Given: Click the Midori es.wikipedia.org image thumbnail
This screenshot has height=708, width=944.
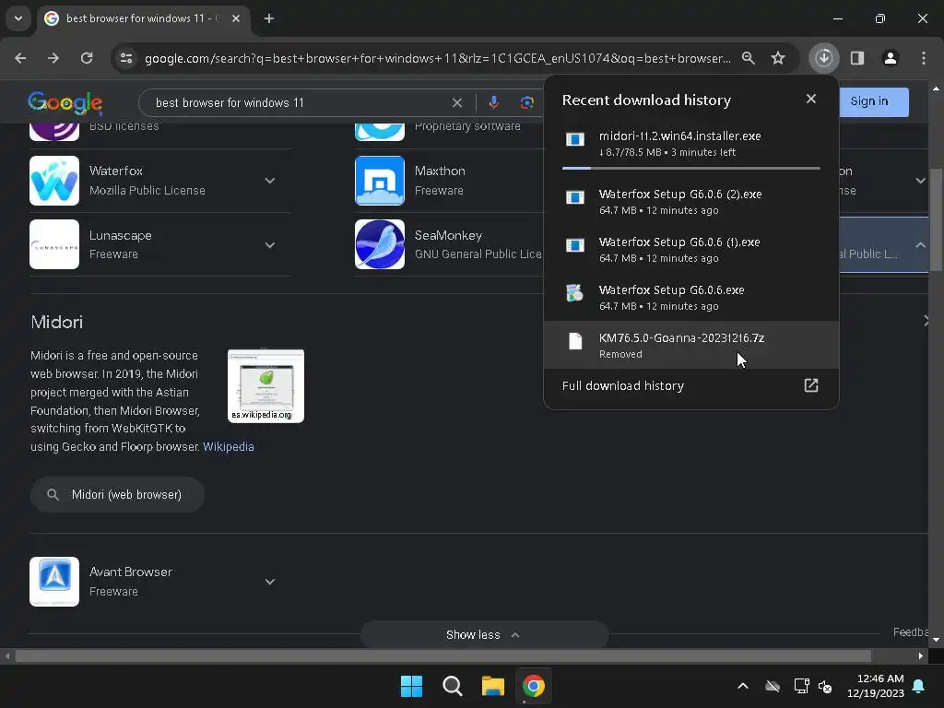Looking at the screenshot, I should (x=265, y=386).
